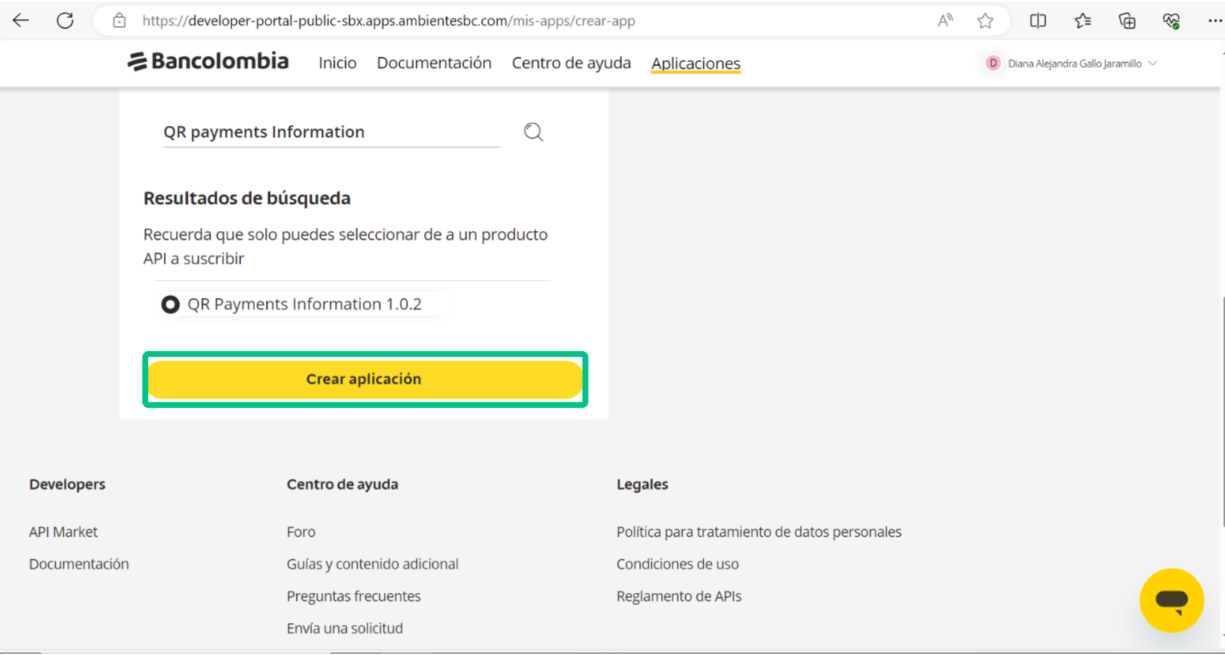This screenshot has height=655, width=1225.
Task: Open Guías y contenido adicional link
Action: click(x=372, y=564)
